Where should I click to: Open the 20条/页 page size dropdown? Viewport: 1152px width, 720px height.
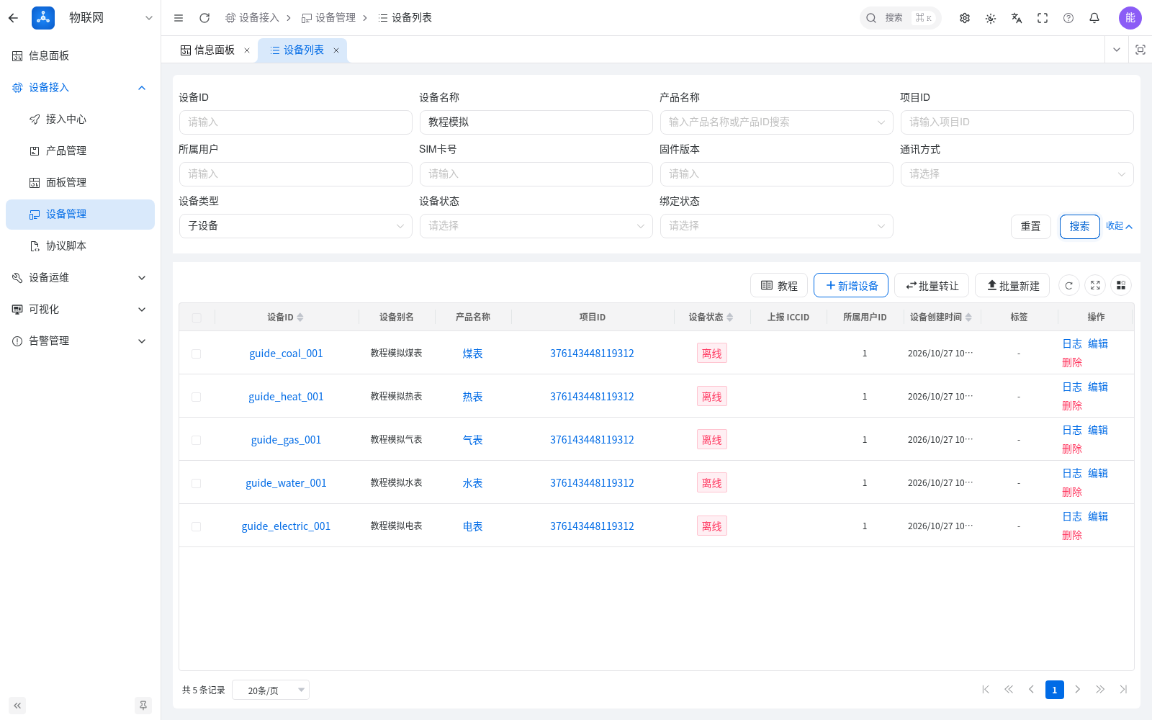pyautogui.click(x=271, y=690)
